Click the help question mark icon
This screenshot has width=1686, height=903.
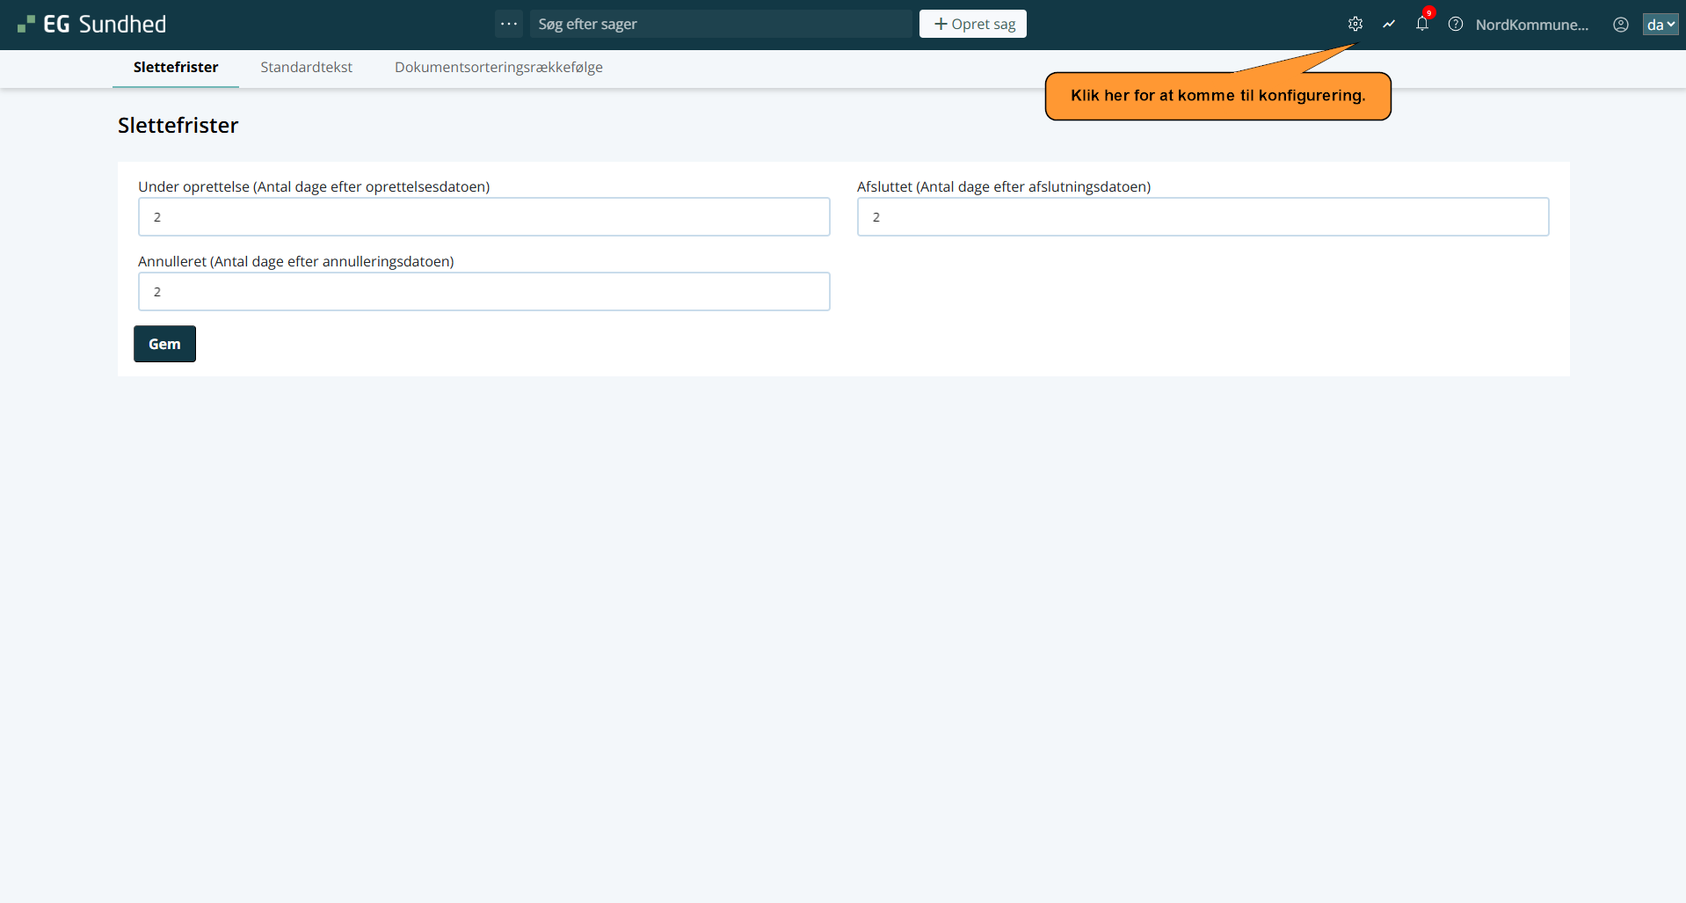pyautogui.click(x=1455, y=25)
